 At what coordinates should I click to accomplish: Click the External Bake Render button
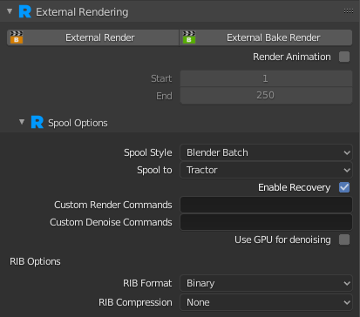point(266,37)
